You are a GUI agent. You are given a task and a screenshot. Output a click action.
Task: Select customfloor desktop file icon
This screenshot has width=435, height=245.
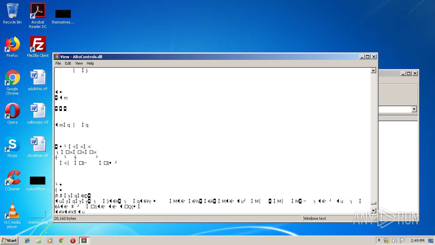pos(37,183)
